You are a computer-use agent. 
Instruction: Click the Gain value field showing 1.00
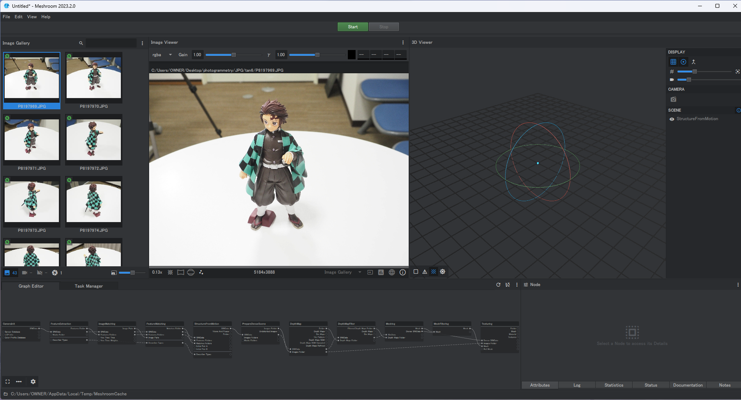[197, 55]
